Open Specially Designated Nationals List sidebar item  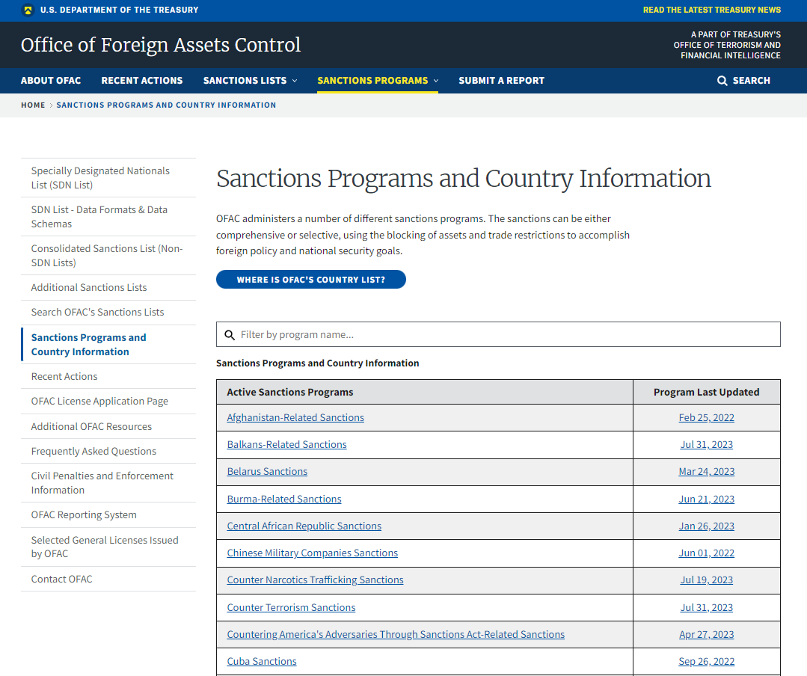coord(100,178)
